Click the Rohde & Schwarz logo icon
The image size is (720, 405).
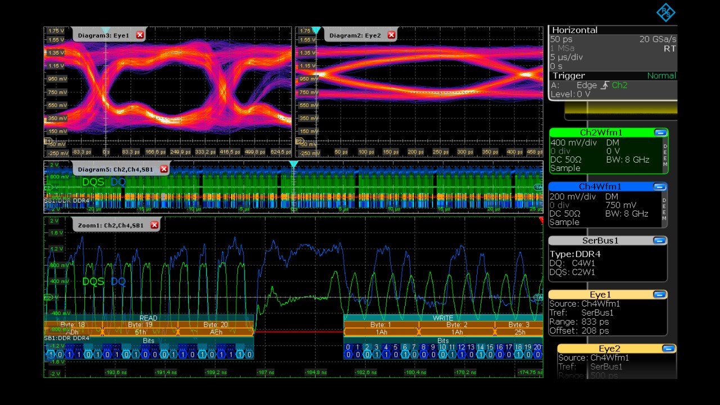[x=665, y=12]
